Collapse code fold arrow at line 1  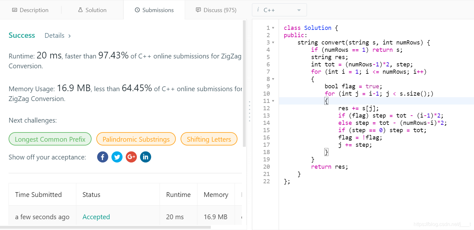coord(273,28)
